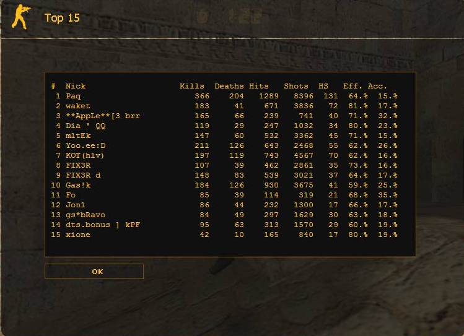Click the Counter-Strike soldier icon
The width and height of the screenshot is (464, 336).
coord(20,17)
